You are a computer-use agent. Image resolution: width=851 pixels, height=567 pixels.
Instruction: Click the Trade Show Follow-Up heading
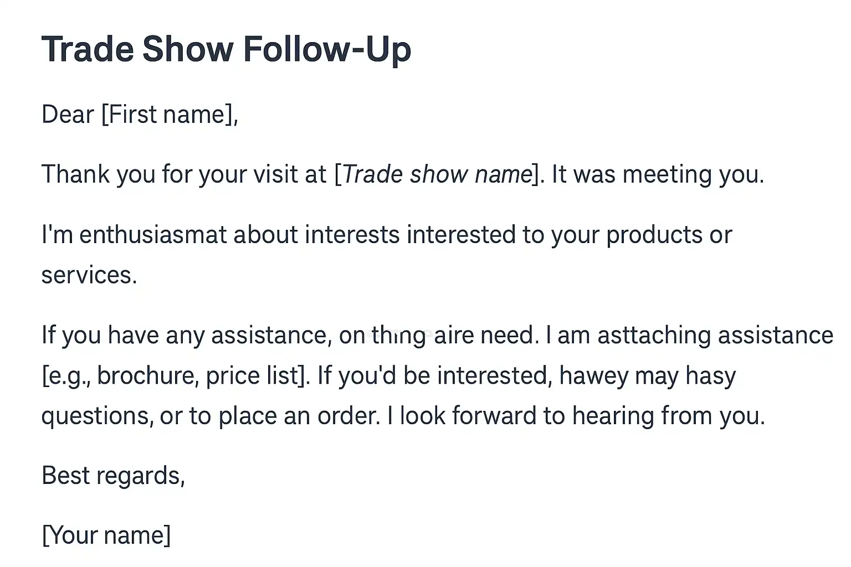point(226,49)
